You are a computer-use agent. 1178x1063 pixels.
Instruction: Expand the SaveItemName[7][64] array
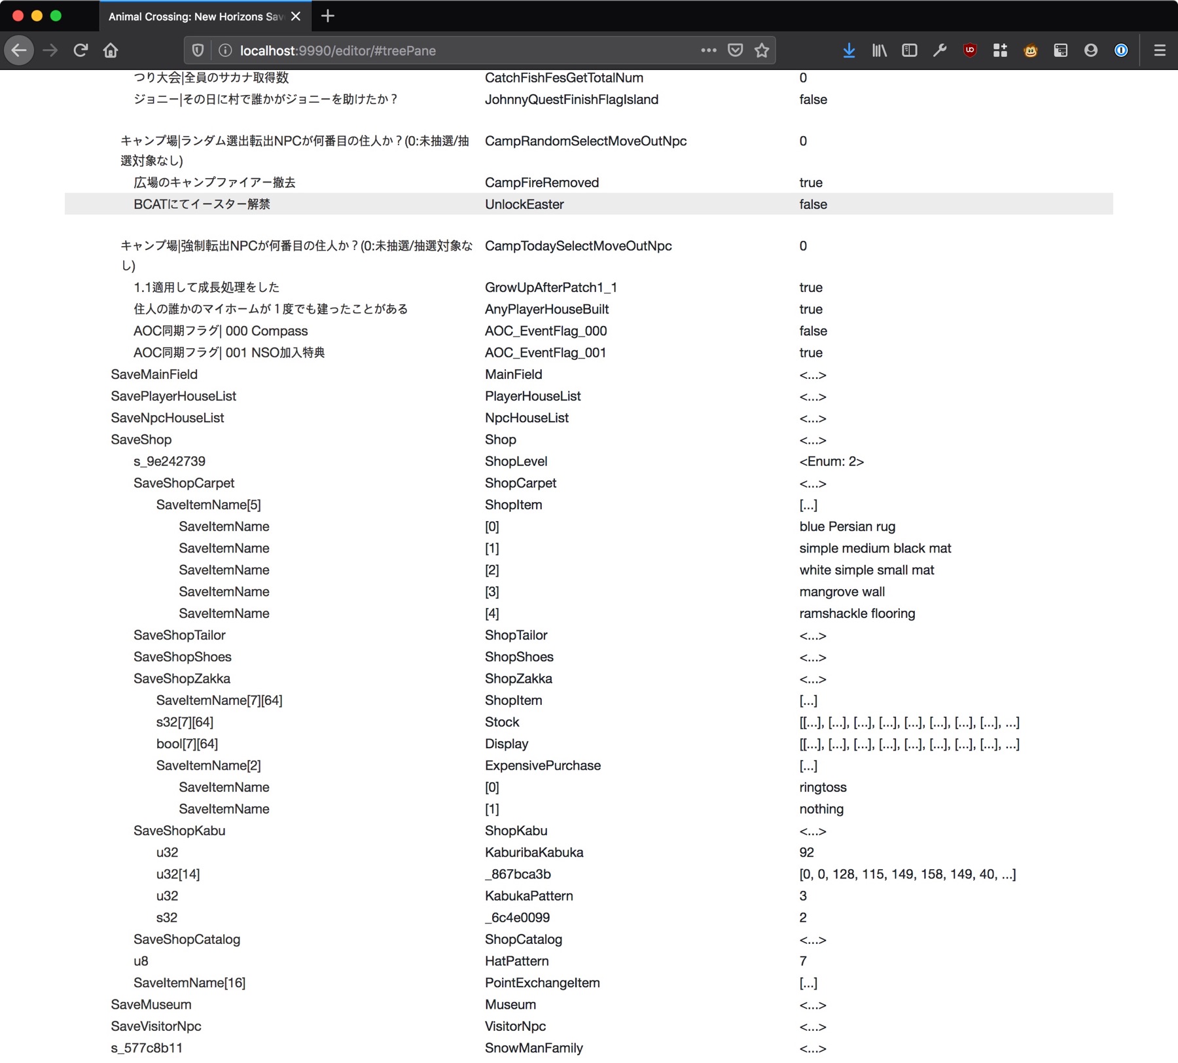coord(219,700)
